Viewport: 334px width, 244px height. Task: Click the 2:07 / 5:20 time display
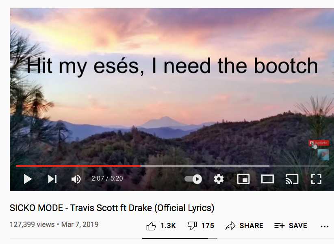(107, 179)
